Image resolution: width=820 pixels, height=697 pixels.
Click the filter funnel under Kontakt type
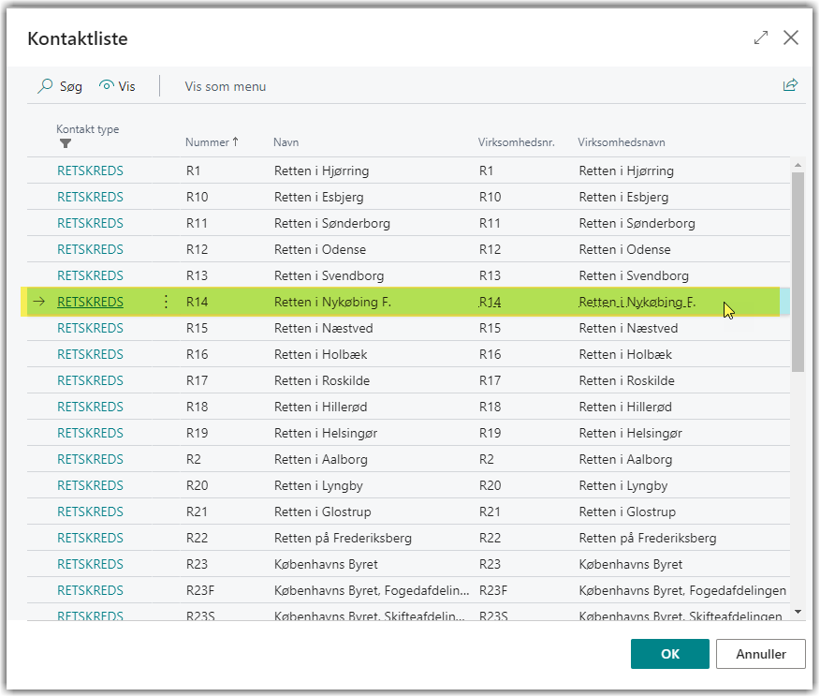coord(66,143)
